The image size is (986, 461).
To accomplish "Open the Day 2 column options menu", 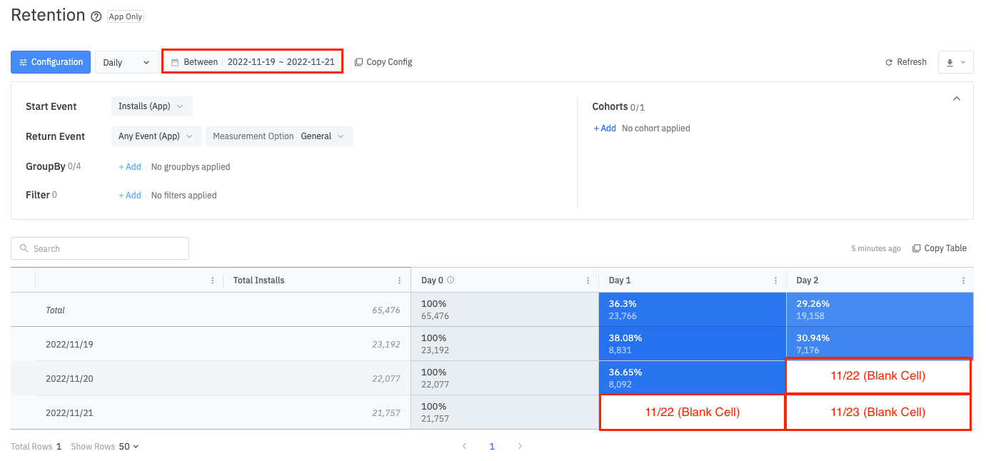I will tap(963, 280).
